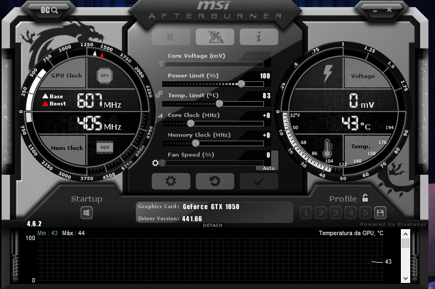435x289 pixels.
Task: Click the lightning bolt voltage icon
Action: tap(328, 74)
